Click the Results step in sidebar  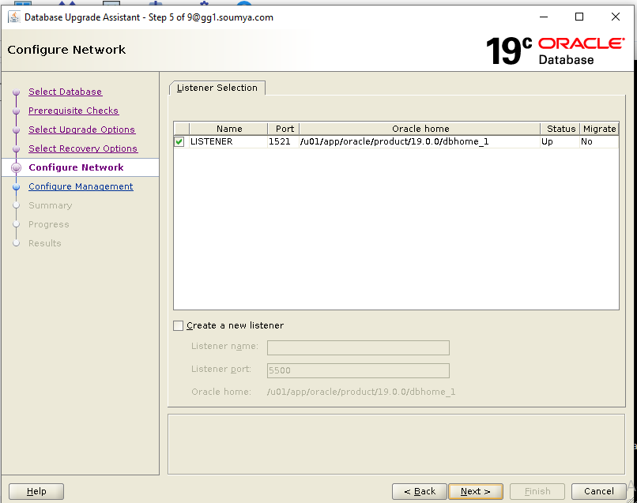tap(45, 243)
